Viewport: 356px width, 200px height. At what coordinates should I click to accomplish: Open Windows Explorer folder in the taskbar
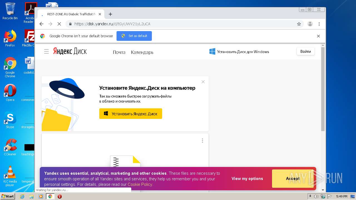tap(31, 196)
